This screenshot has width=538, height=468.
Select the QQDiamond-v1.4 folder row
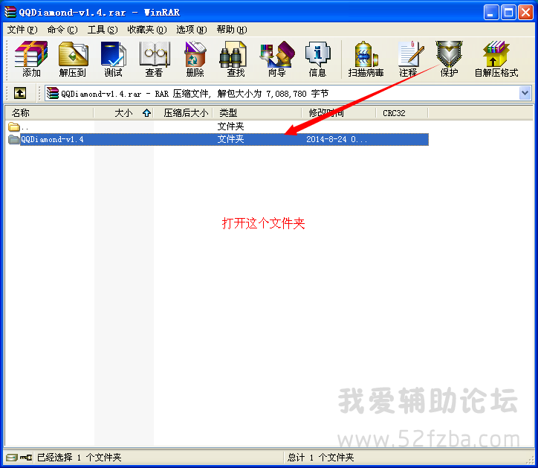click(x=218, y=139)
